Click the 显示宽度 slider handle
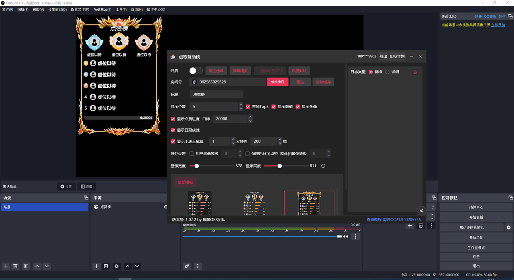 [x=196, y=166]
